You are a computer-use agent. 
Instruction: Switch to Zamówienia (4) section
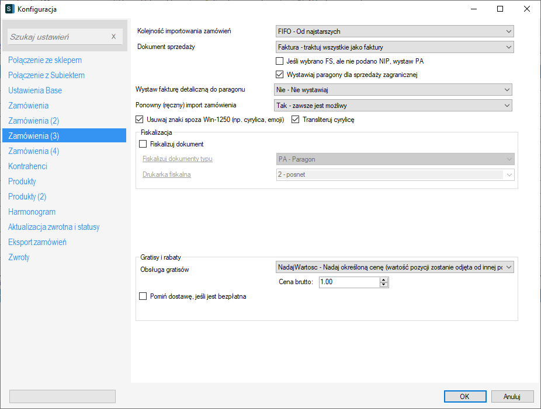[34, 151]
